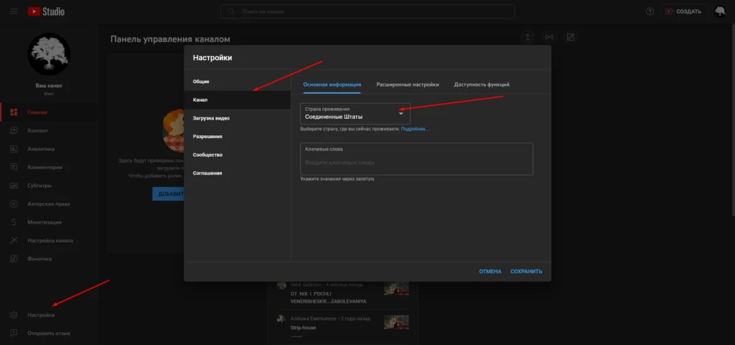The width and height of the screenshot is (735, 345).
Task: Click the Strip-house comment text
Action: pyautogui.click(x=304, y=328)
